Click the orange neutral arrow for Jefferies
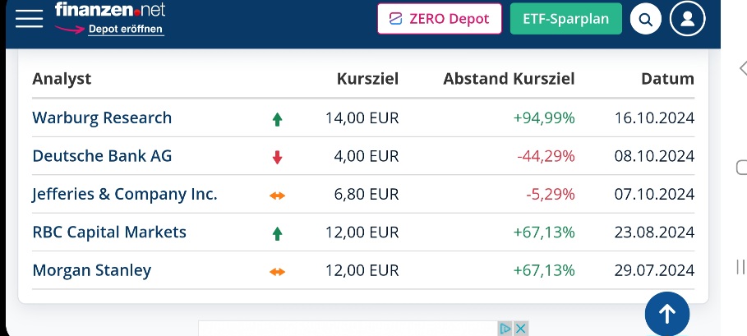747x336 pixels. click(x=277, y=196)
